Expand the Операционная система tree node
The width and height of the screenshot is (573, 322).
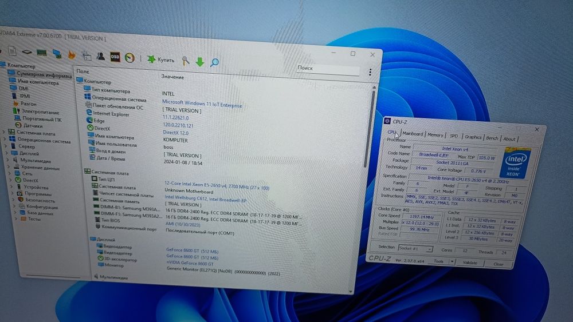coord(5,139)
